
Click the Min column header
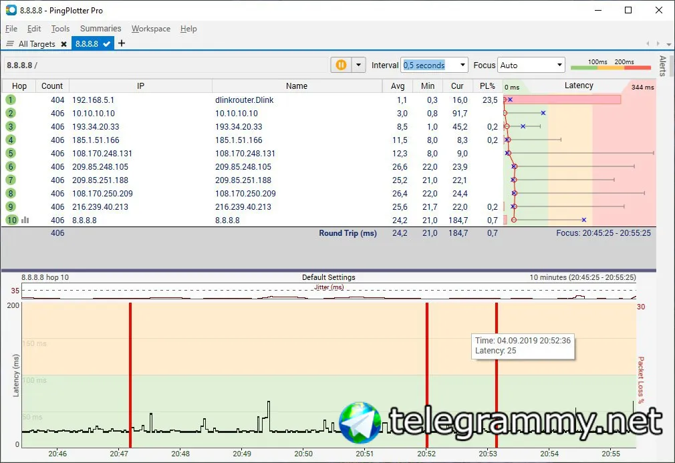428,86
